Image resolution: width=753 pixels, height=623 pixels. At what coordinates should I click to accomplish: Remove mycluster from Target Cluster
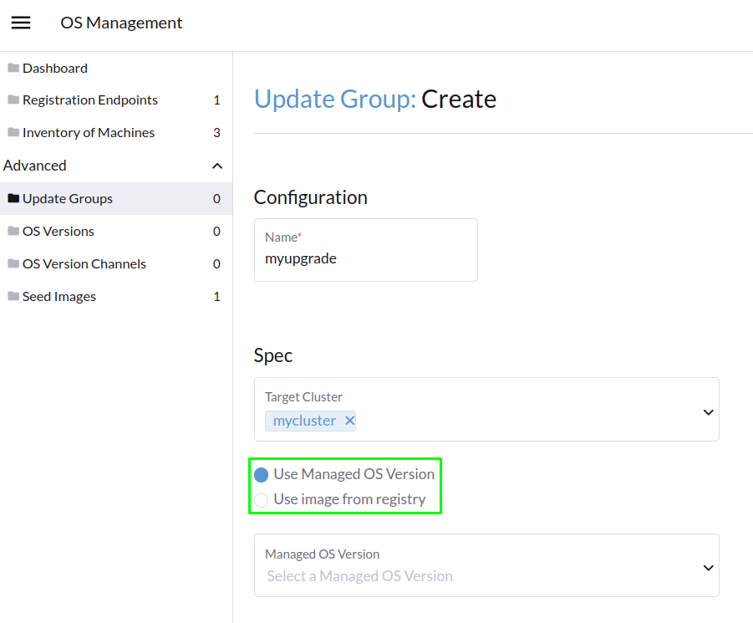349,421
